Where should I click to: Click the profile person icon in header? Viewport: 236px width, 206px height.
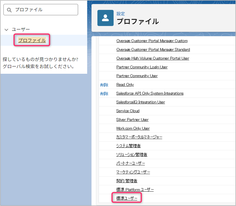[105, 18]
